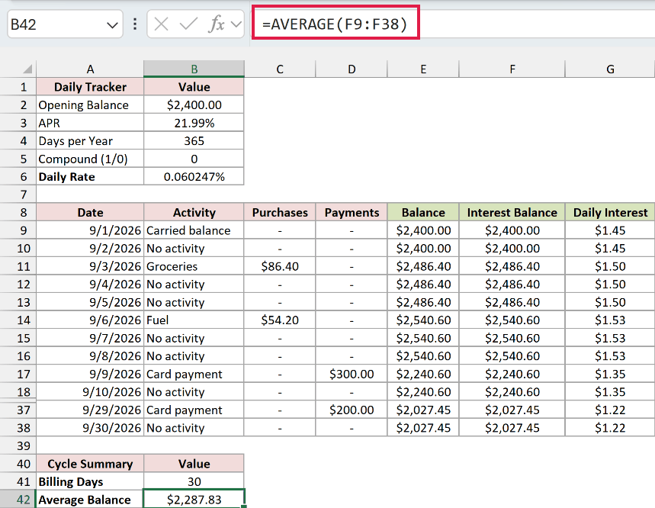Click the $200.00 payment cell
The width and height of the screenshot is (655, 508).
pyautogui.click(x=352, y=410)
